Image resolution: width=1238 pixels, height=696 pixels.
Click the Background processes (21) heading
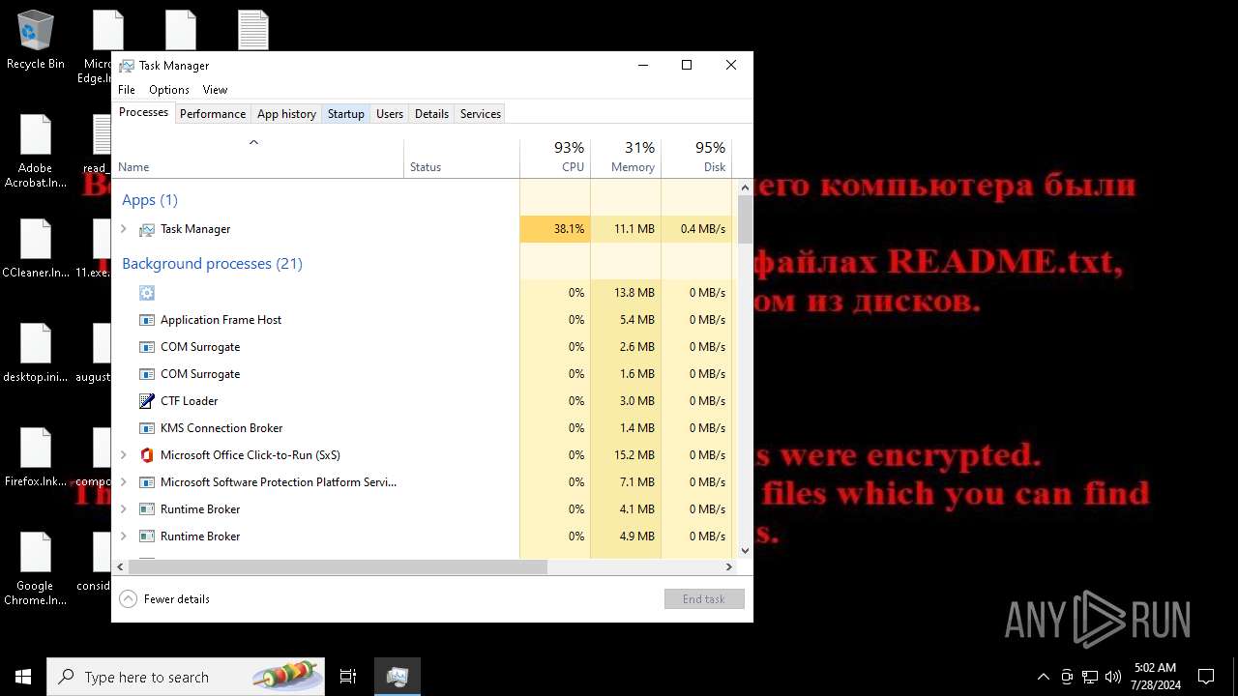click(212, 264)
